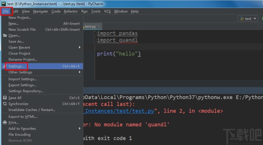Screen dimensions: 263x145
Task: Click the Settings wrench icon
Action: pos(5,66)
